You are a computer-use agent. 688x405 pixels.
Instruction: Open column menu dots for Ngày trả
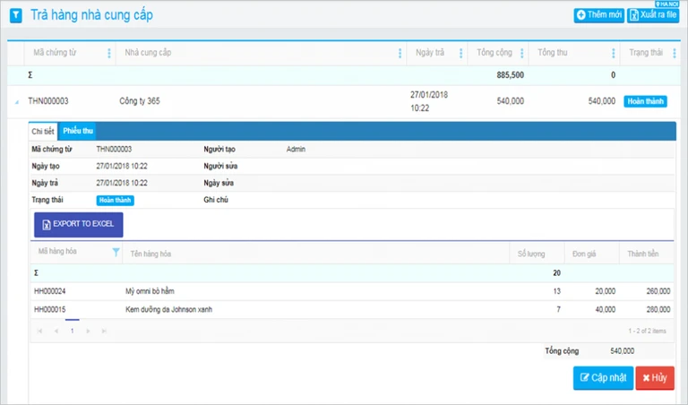point(460,53)
